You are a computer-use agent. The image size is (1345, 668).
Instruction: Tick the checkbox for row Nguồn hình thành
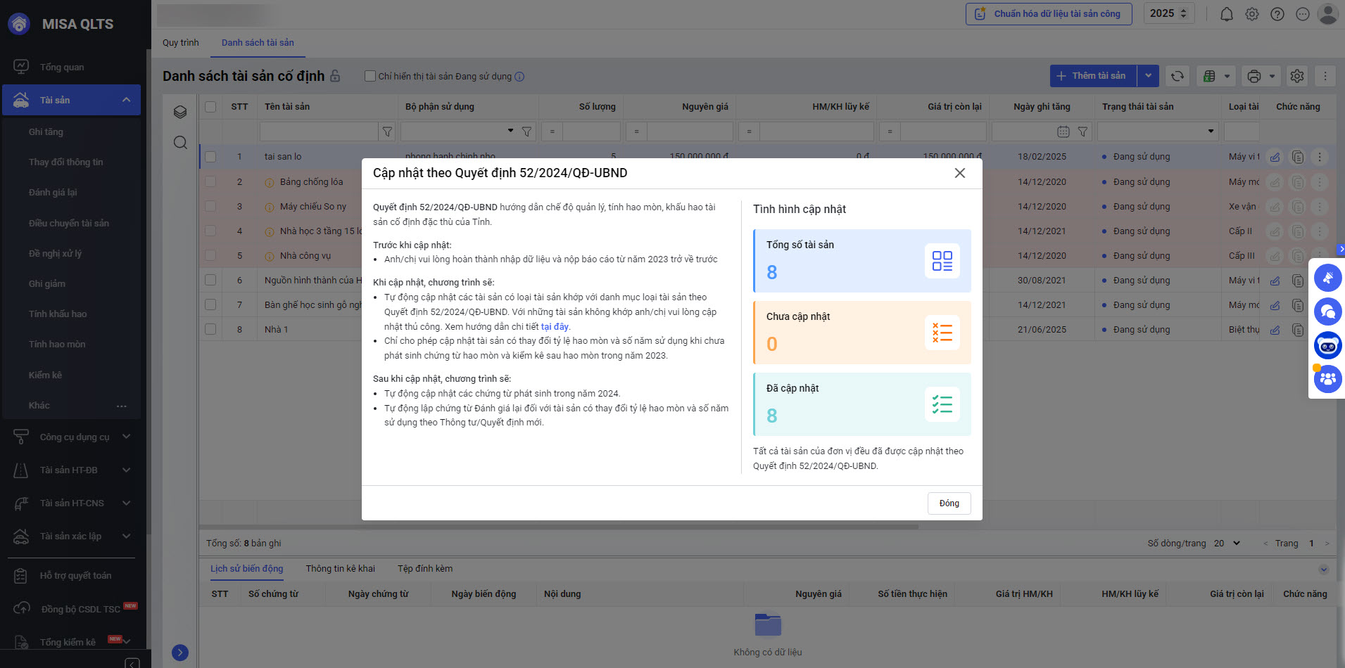210,281
